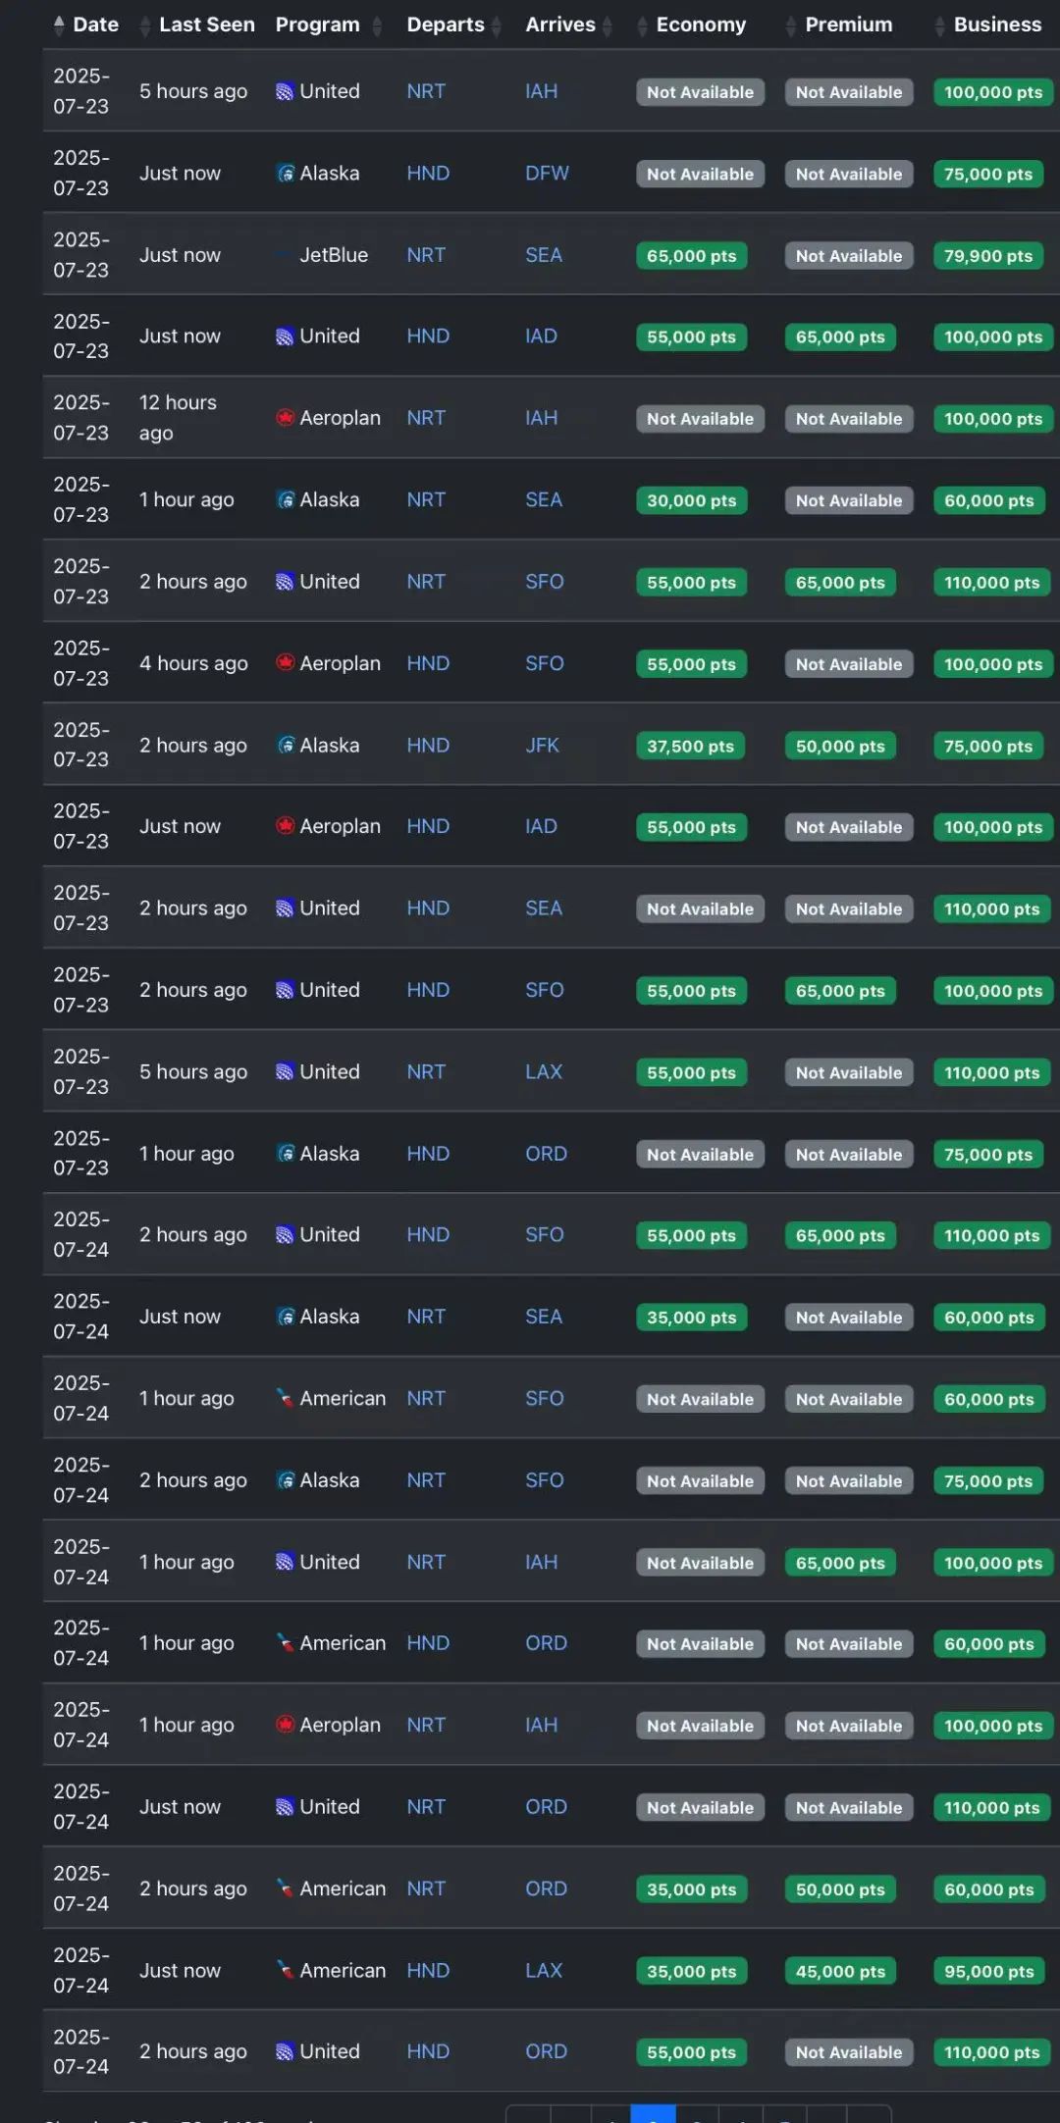The width and height of the screenshot is (1060, 2123).
Task: Sort Business column via its arrow icon
Action: click(939, 26)
